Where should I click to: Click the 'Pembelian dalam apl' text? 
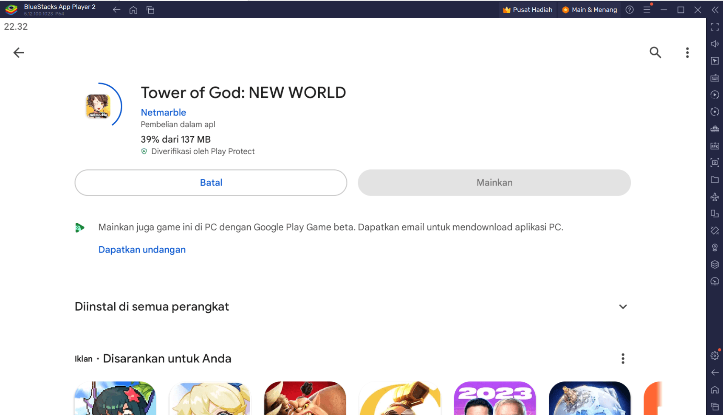pyautogui.click(x=178, y=124)
